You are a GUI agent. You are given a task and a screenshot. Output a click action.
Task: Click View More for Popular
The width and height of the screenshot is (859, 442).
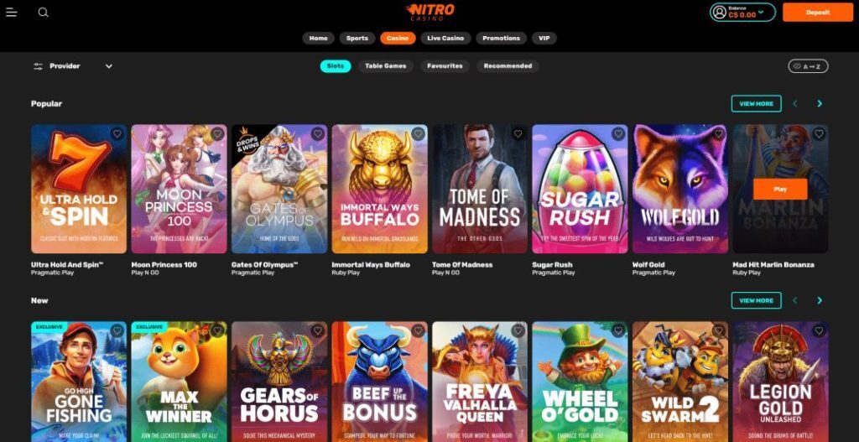[x=756, y=103]
